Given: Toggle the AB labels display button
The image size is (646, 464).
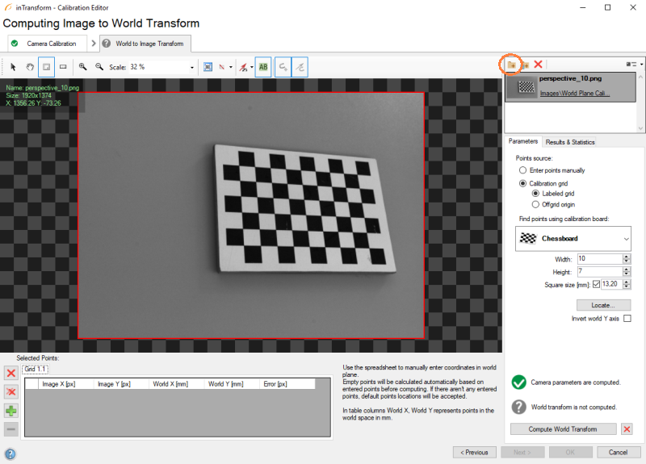Looking at the screenshot, I should pyautogui.click(x=262, y=67).
